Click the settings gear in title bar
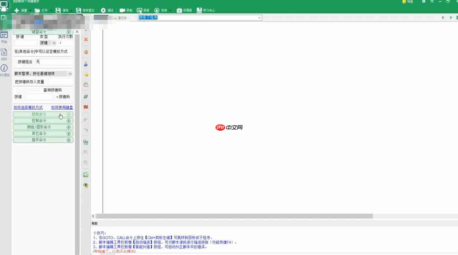Viewport: 458px width, 255px height. pyautogui.click(x=424, y=2)
